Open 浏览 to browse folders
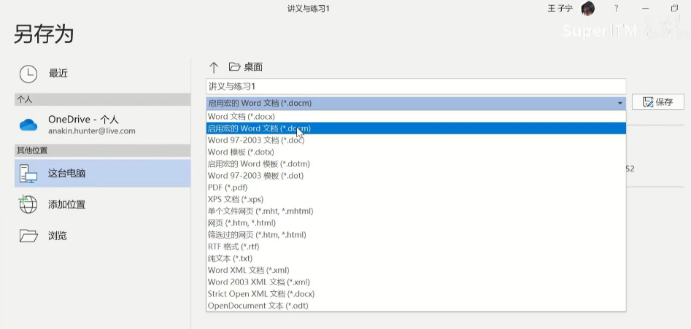The image size is (691, 329). pyautogui.click(x=103, y=236)
